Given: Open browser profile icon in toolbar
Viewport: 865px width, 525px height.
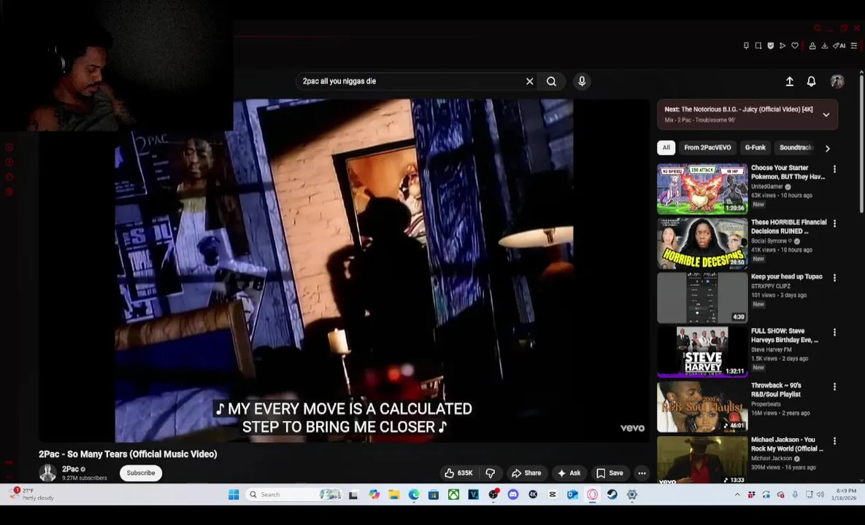Looking at the screenshot, I should [812, 46].
